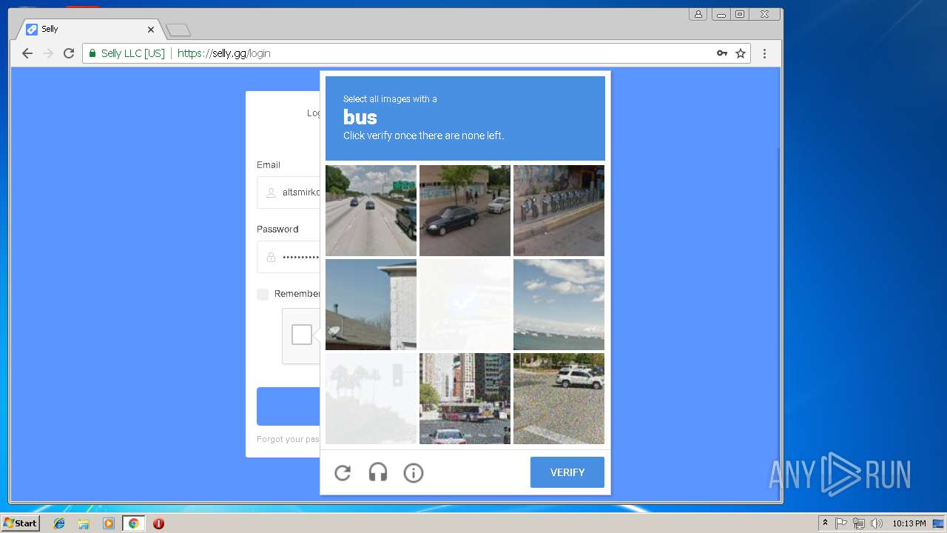Click the browser back arrow
Image resolution: width=947 pixels, height=533 pixels.
(x=27, y=53)
